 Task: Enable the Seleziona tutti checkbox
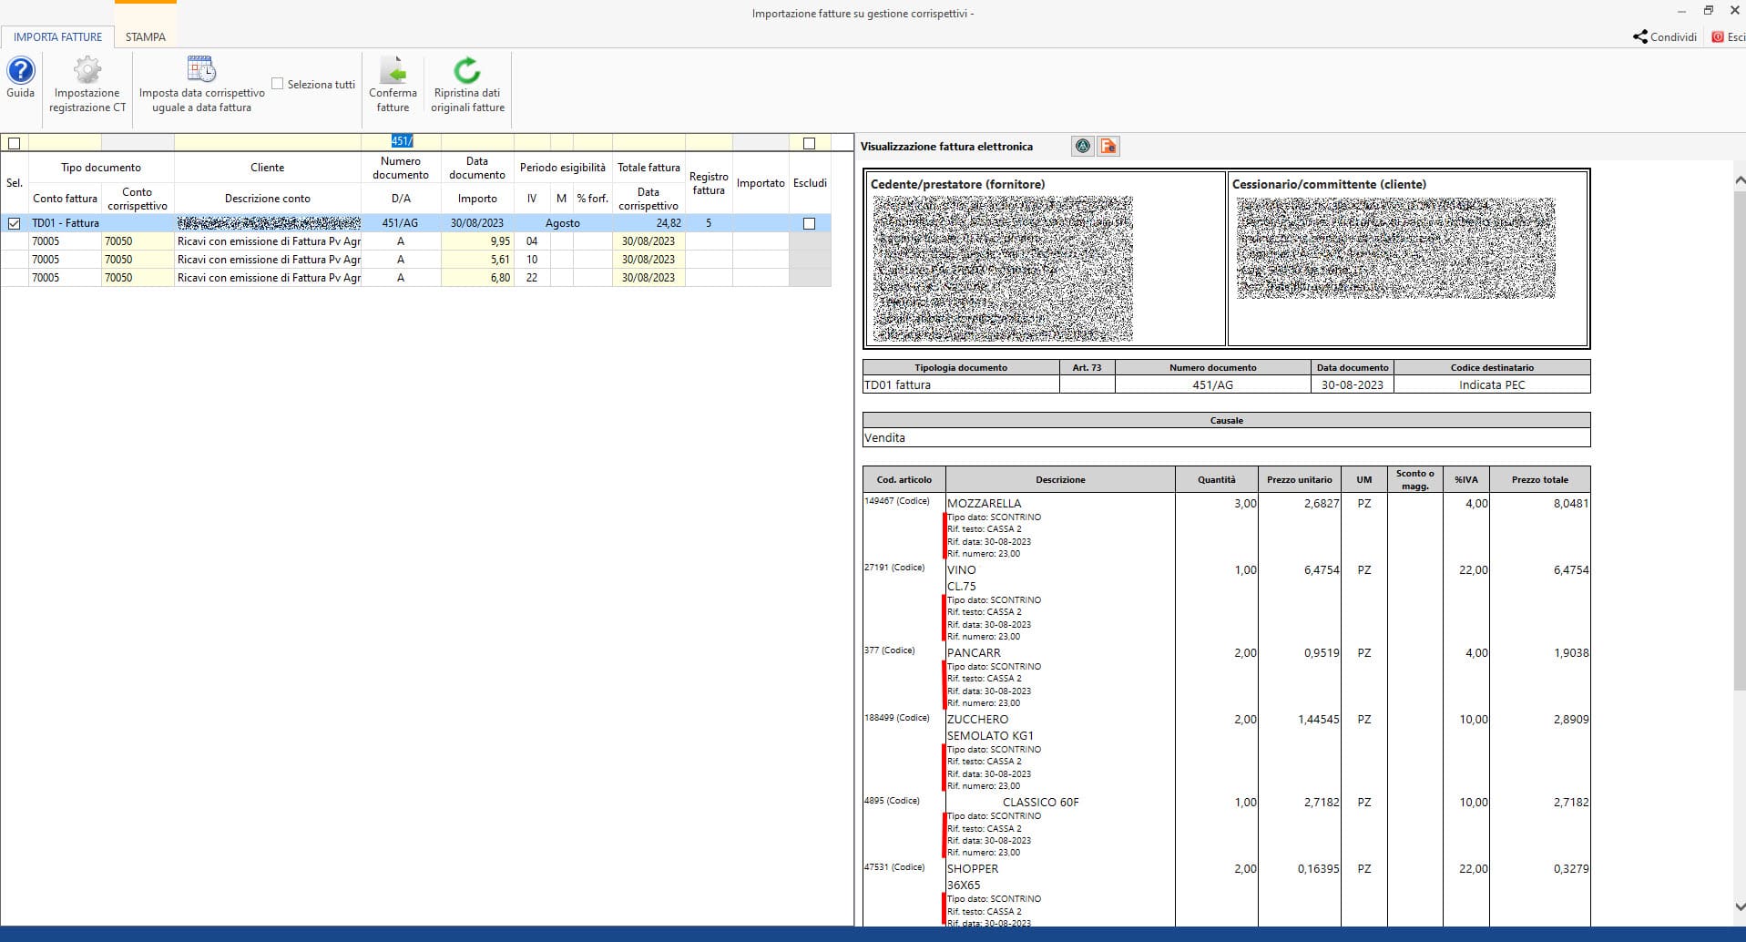point(278,84)
